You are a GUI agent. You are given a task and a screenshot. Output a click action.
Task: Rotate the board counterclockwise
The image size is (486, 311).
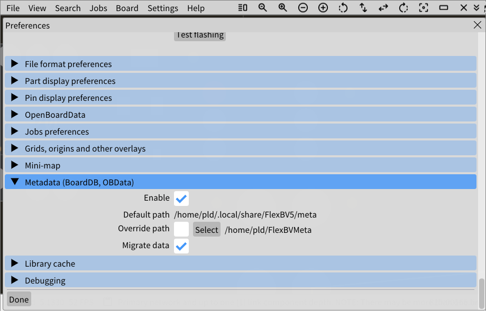[x=343, y=8]
